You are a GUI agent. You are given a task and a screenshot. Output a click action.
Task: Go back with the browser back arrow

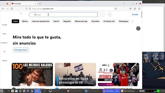[3, 9]
